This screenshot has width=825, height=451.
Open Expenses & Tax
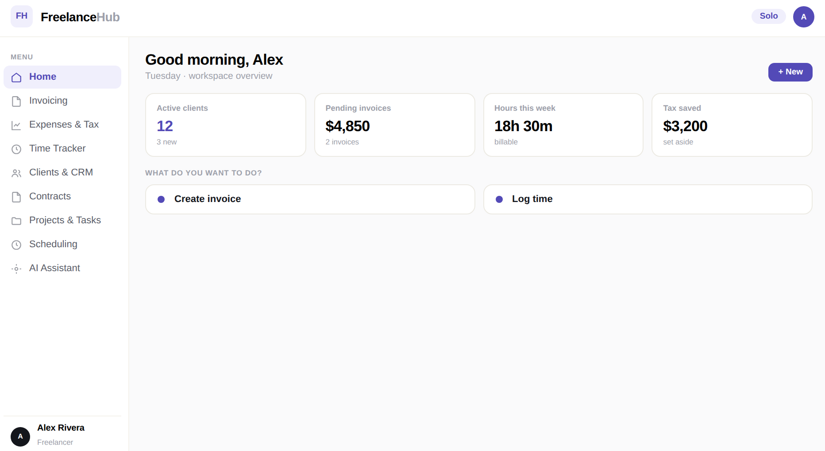point(62,125)
